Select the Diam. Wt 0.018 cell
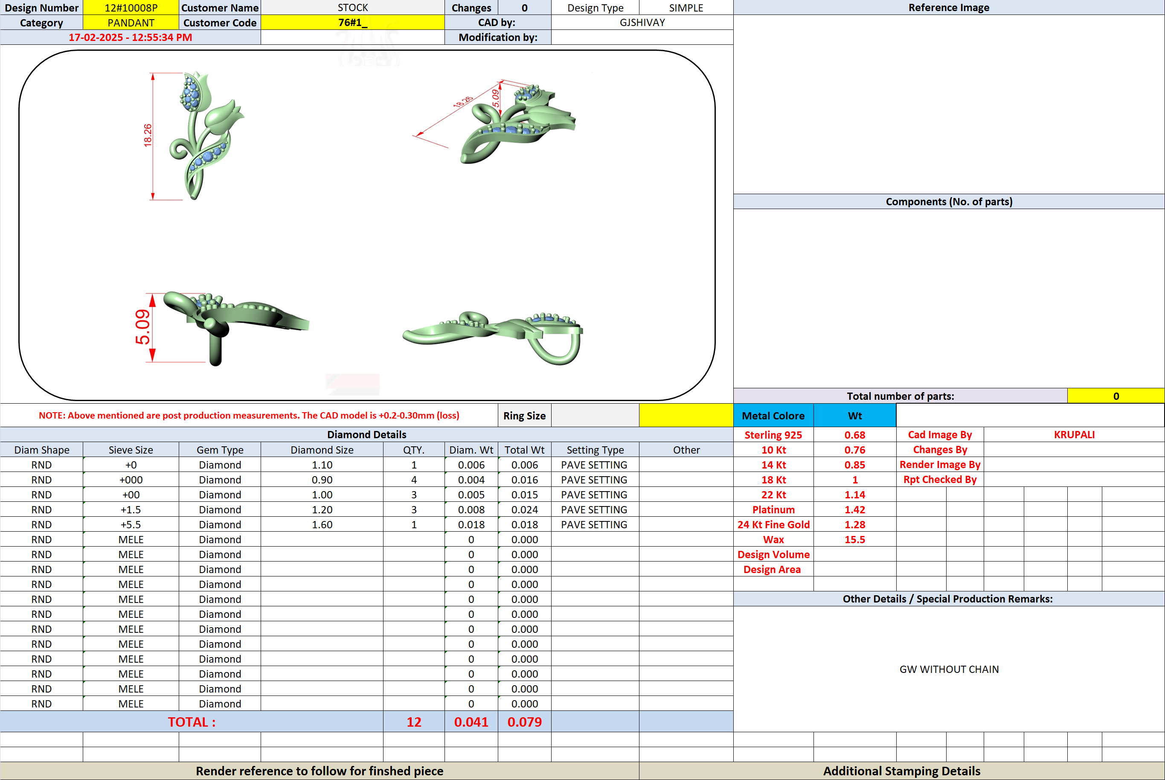1165x780 pixels. pos(471,524)
